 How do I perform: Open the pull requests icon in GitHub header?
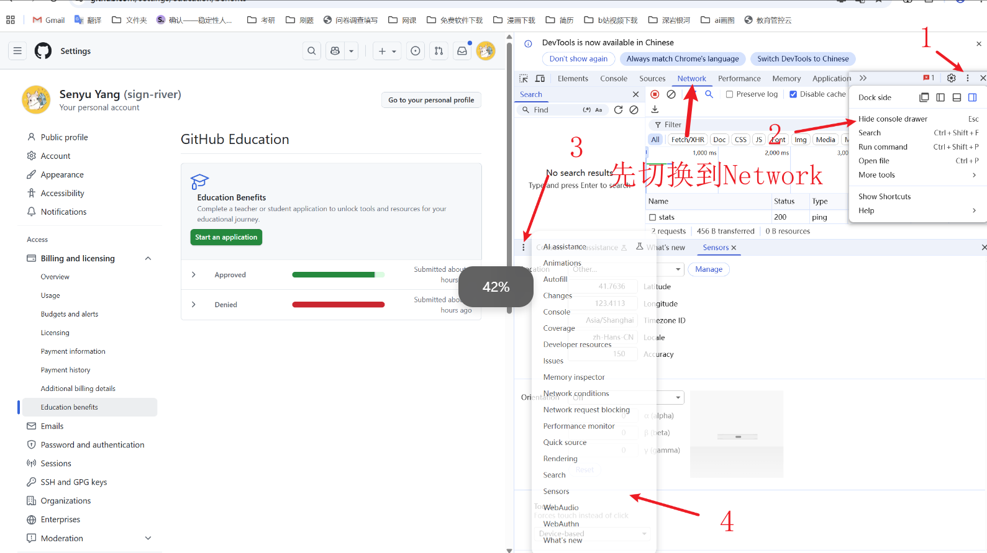pyautogui.click(x=439, y=51)
